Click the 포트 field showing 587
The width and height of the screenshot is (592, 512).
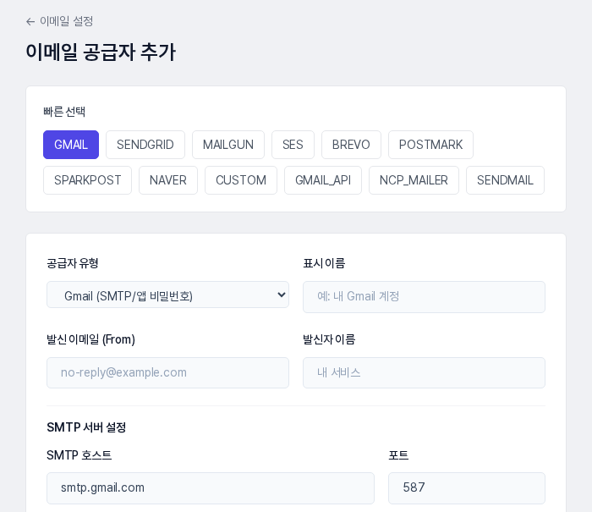click(467, 488)
